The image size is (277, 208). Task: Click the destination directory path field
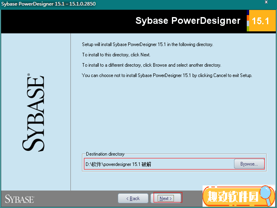(159, 164)
